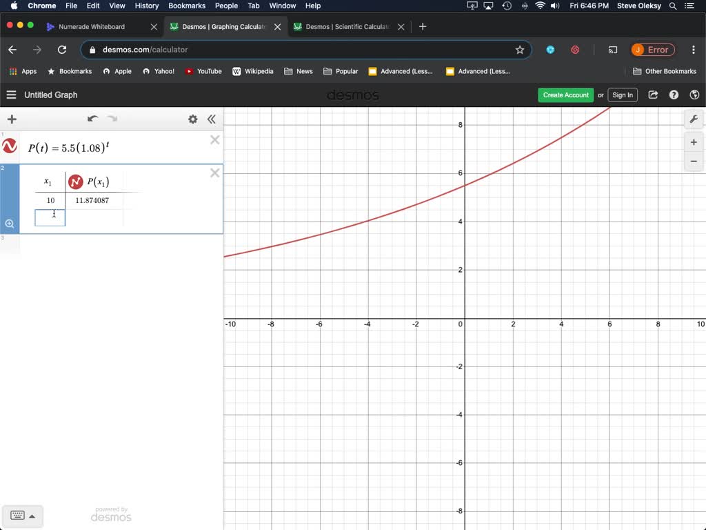Zoom out using the minus button
Screen dimensions: 706x530
(694, 161)
